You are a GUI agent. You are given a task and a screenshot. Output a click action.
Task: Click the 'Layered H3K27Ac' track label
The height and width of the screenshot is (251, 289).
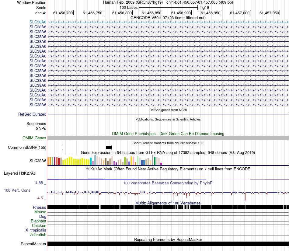20,173
